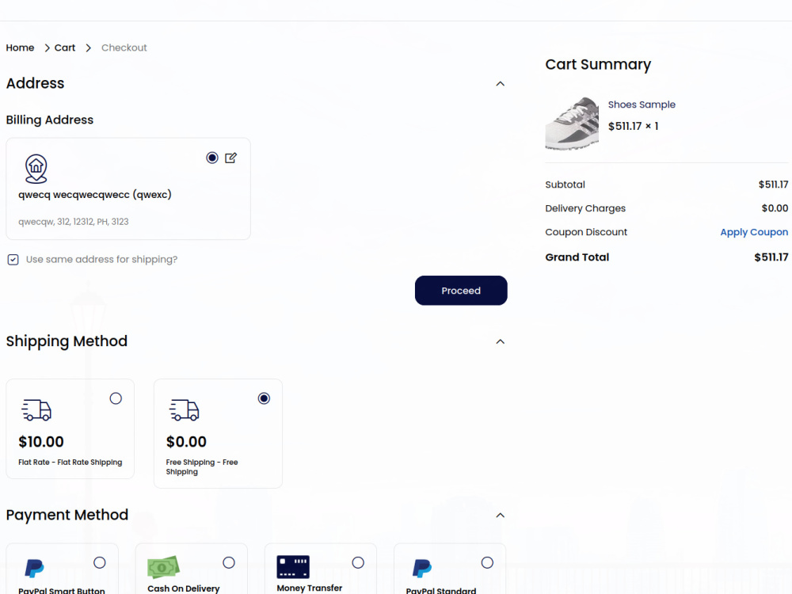Collapse the Address section chevron

500,84
